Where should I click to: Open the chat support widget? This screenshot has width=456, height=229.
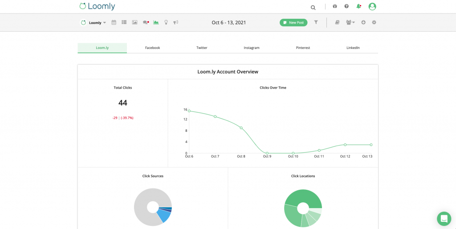[x=444, y=219]
